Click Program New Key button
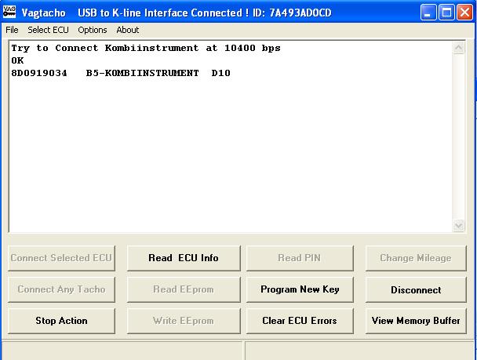The image size is (477, 360). pyautogui.click(x=300, y=289)
